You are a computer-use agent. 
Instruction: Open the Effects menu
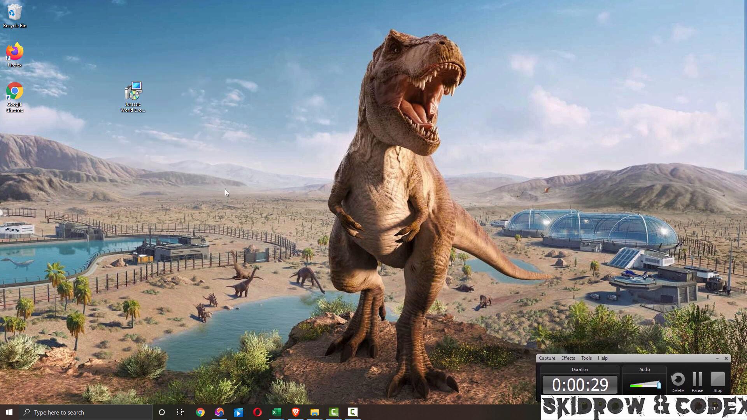tap(568, 358)
